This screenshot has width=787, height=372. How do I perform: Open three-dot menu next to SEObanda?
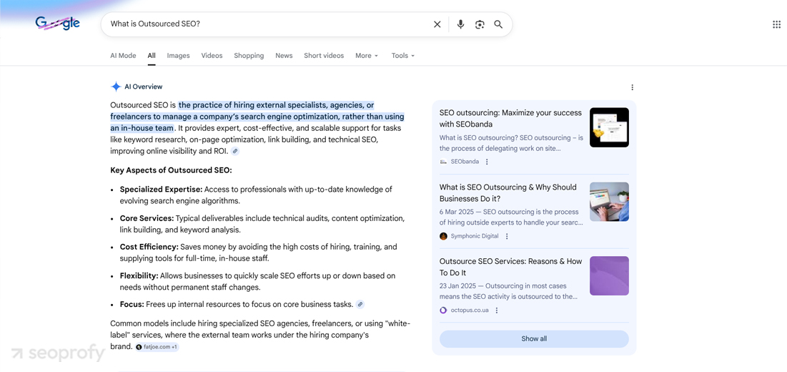point(487,162)
